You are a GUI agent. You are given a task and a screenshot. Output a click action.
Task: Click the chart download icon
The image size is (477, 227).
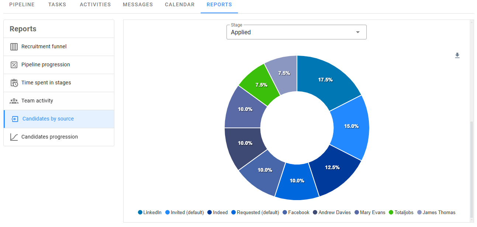457,55
